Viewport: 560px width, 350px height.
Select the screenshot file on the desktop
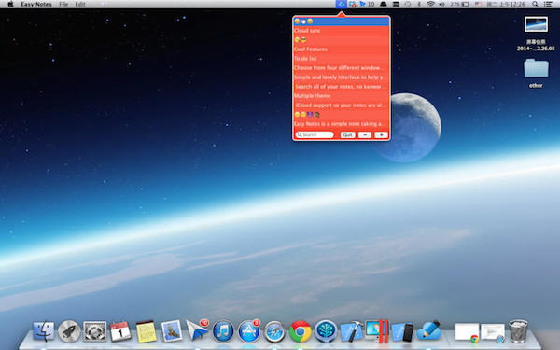coord(536,24)
